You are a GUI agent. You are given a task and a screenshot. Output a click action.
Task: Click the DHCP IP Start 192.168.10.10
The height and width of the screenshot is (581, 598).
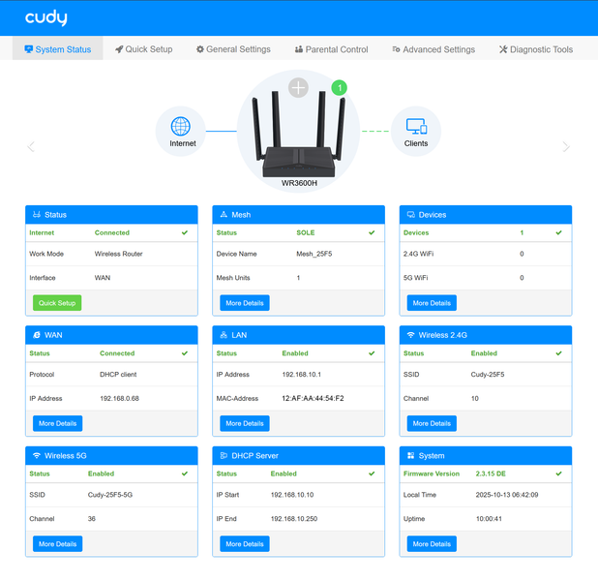click(292, 495)
